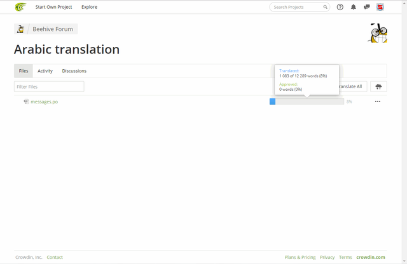
Task: Select the Files tab
Action: point(24,70)
